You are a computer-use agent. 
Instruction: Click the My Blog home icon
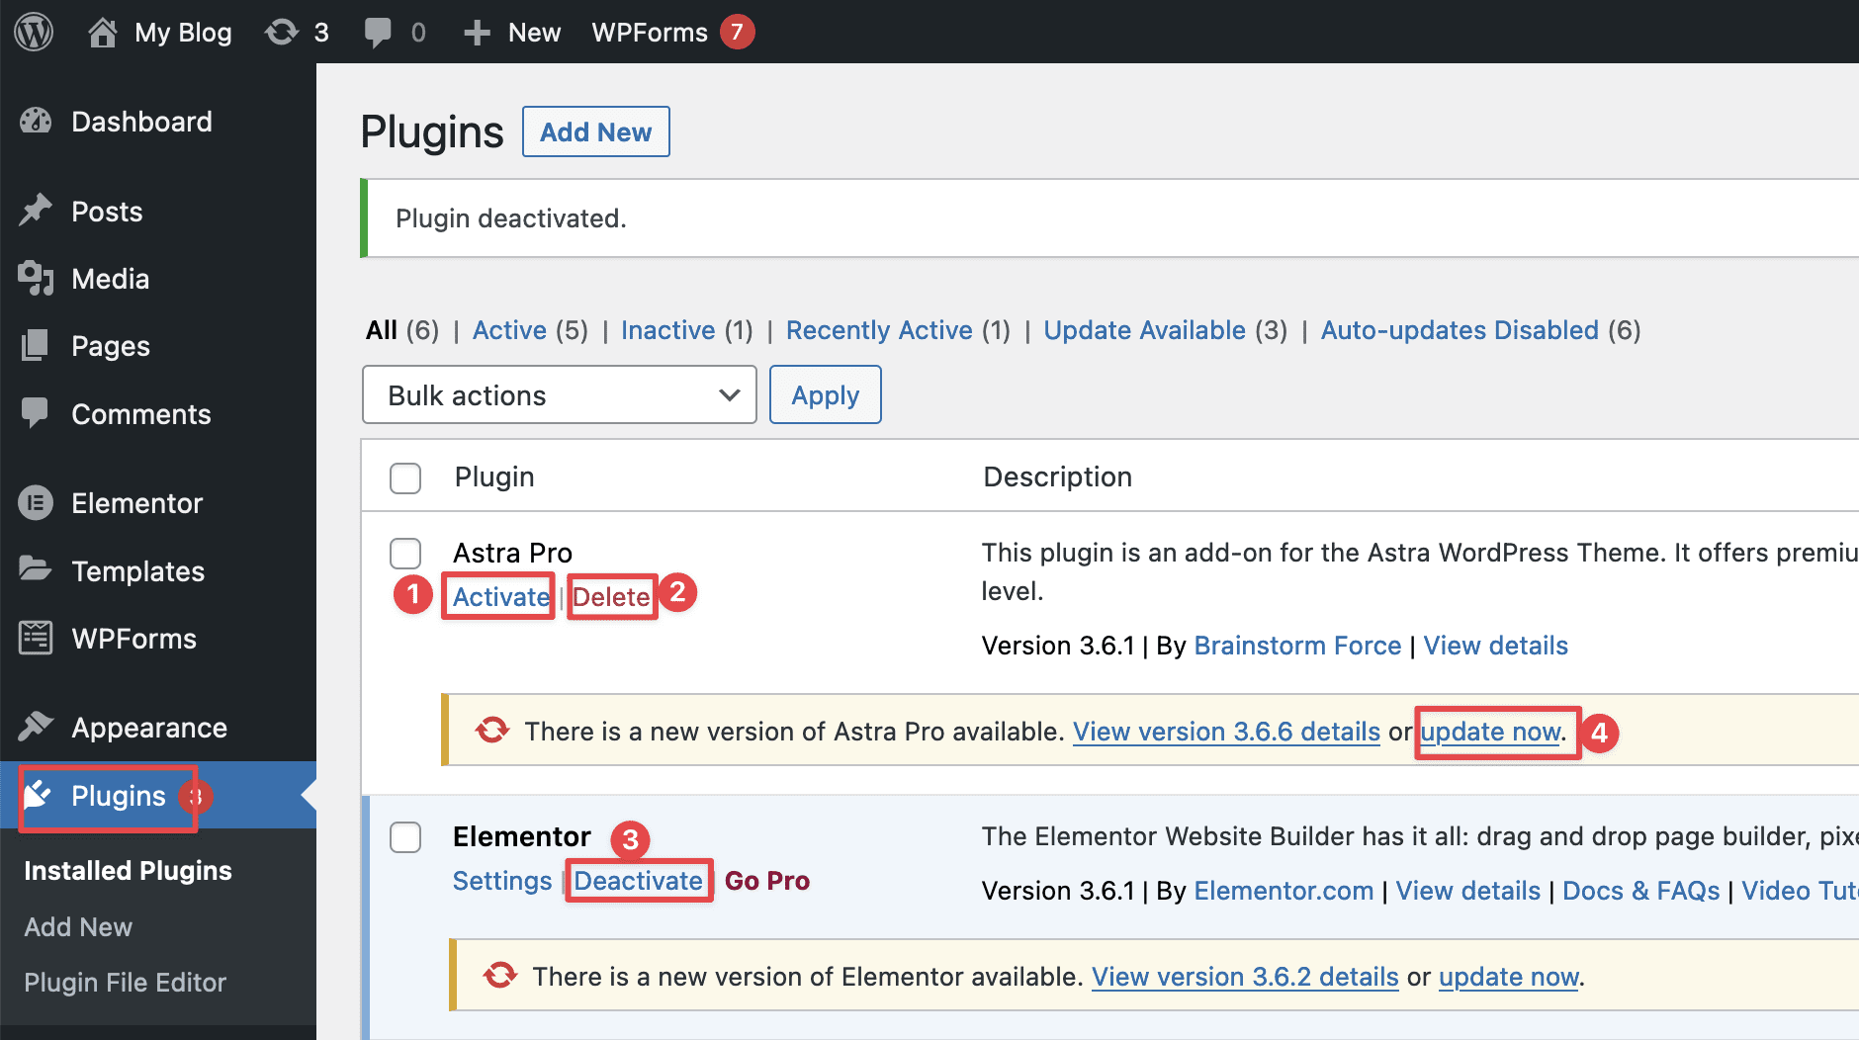[103, 33]
